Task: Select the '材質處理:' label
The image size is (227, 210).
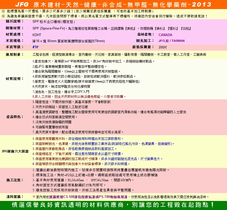Action: point(15,35)
